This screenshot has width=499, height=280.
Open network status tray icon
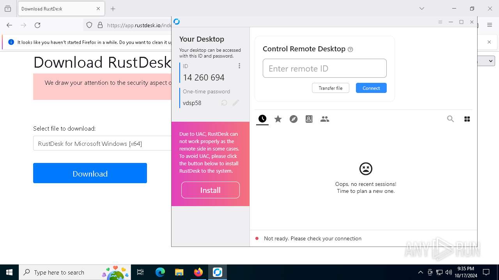tap(439, 272)
